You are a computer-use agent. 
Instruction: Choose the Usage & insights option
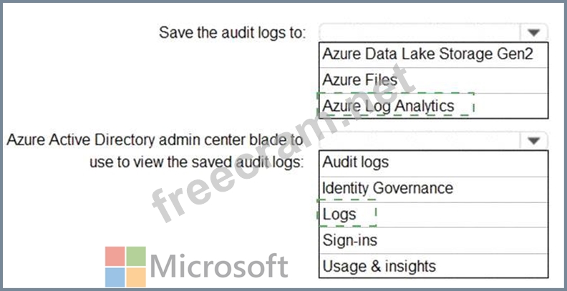coord(379,267)
